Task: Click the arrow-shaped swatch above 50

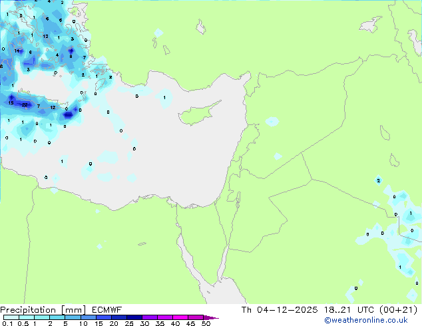Action: [211, 317]
